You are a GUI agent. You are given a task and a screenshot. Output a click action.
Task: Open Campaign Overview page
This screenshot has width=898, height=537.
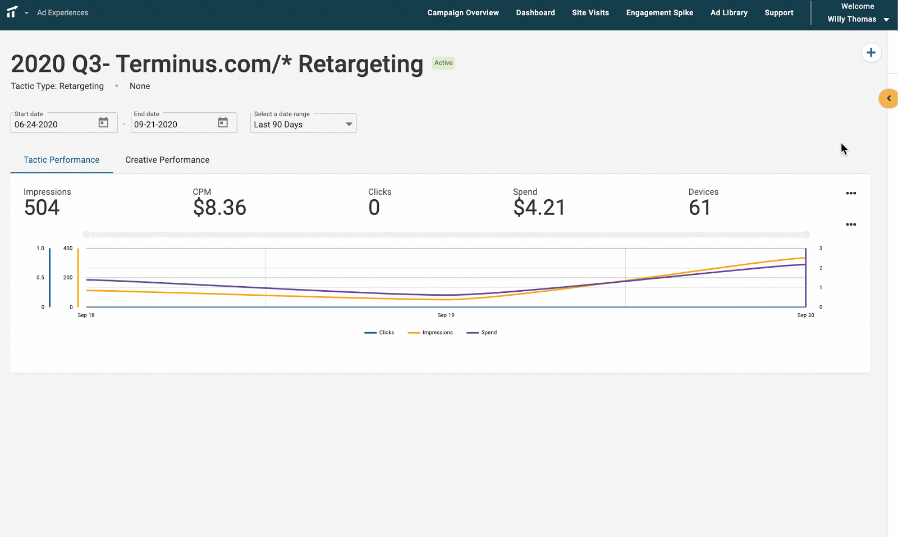[x=463, y=13]
